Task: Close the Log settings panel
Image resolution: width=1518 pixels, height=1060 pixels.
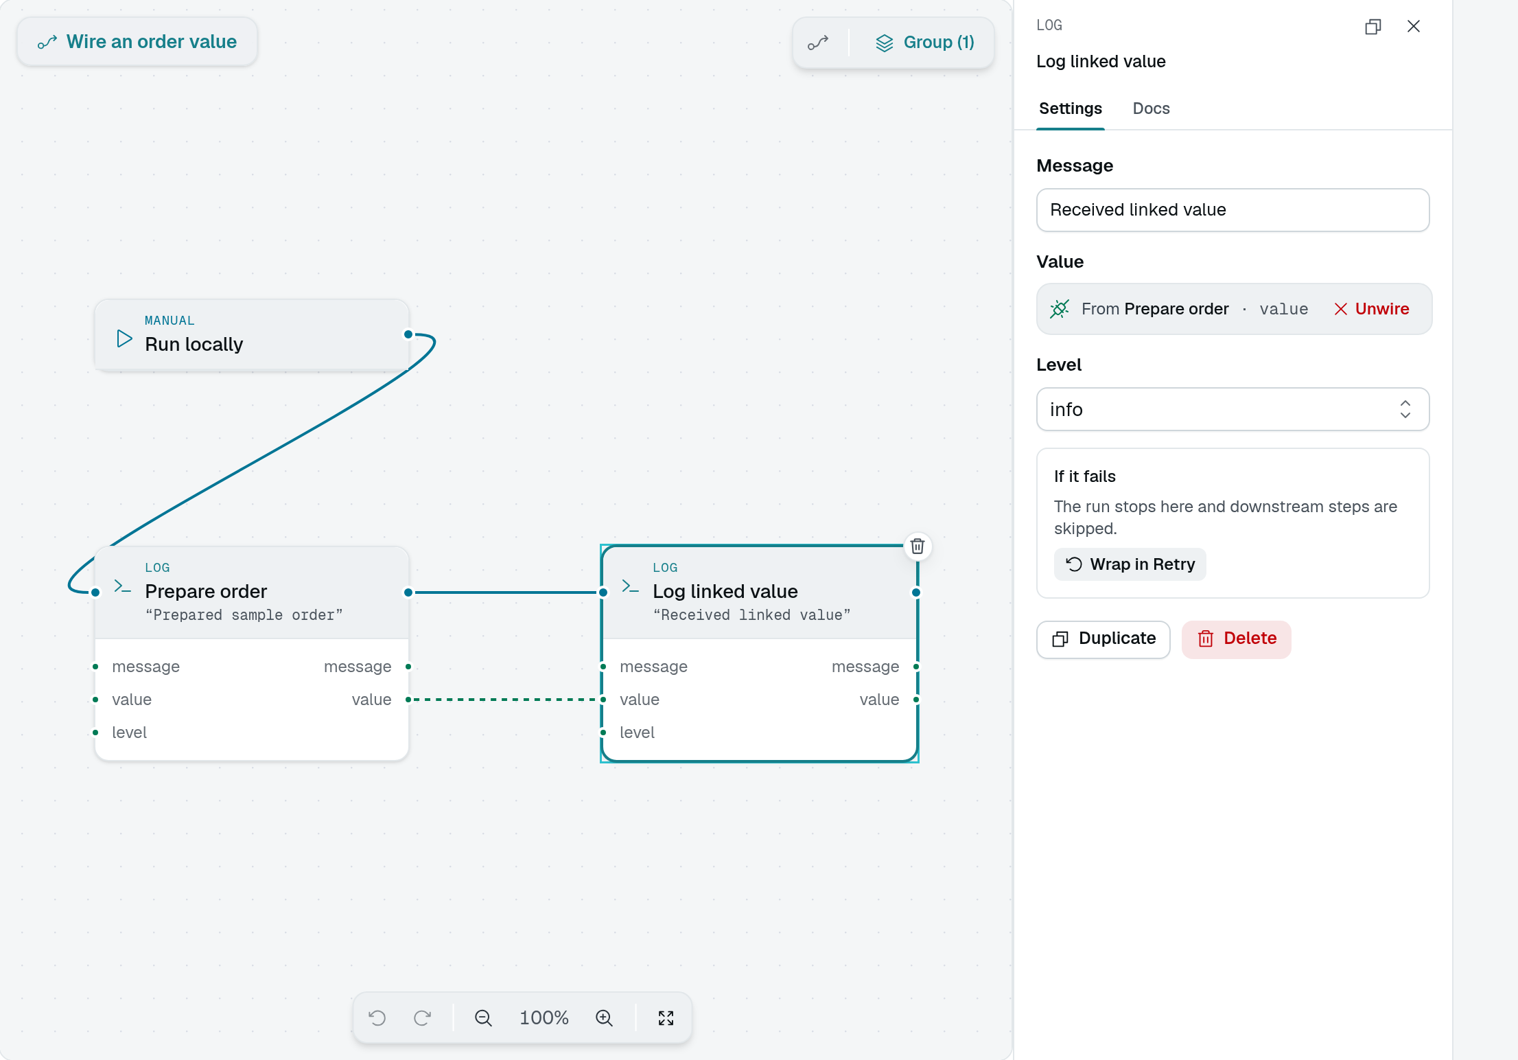Action: tap(1414, 26)
